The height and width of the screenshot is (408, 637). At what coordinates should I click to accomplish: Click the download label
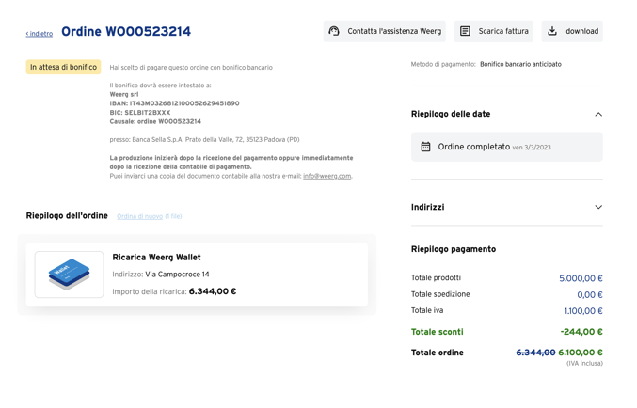(581, 31)
